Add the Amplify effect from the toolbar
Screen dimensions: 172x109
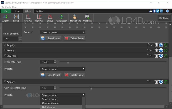(6, 18)
